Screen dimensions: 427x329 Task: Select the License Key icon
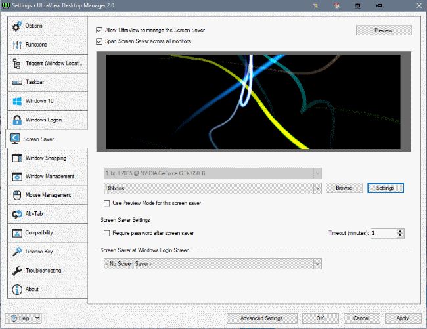[17, 252]
